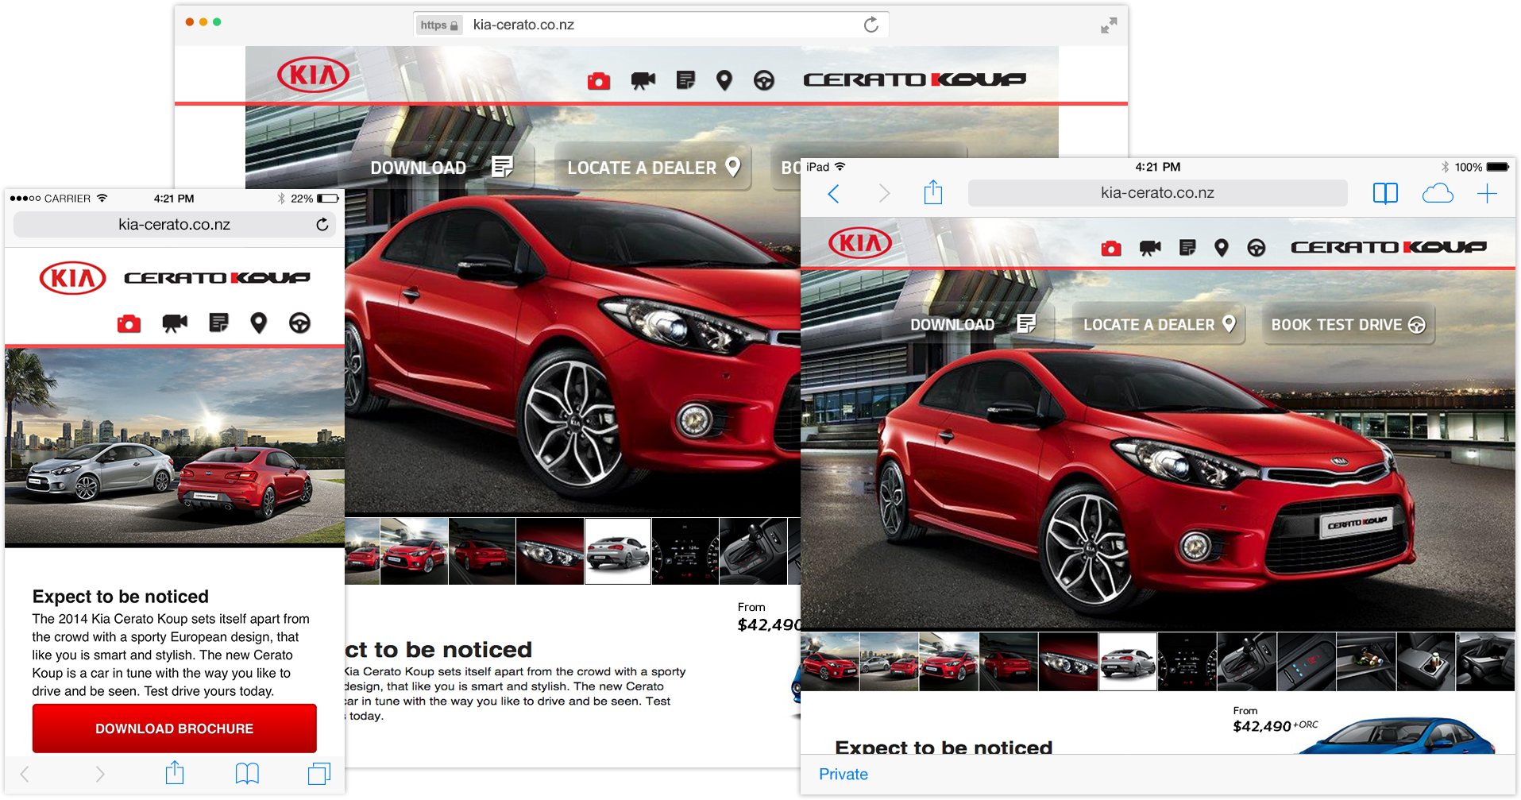Tap DOWNLOAD BROCHURE button on iPhone
This screenshot has width=1521, height=800.
[x=175, y=729]
